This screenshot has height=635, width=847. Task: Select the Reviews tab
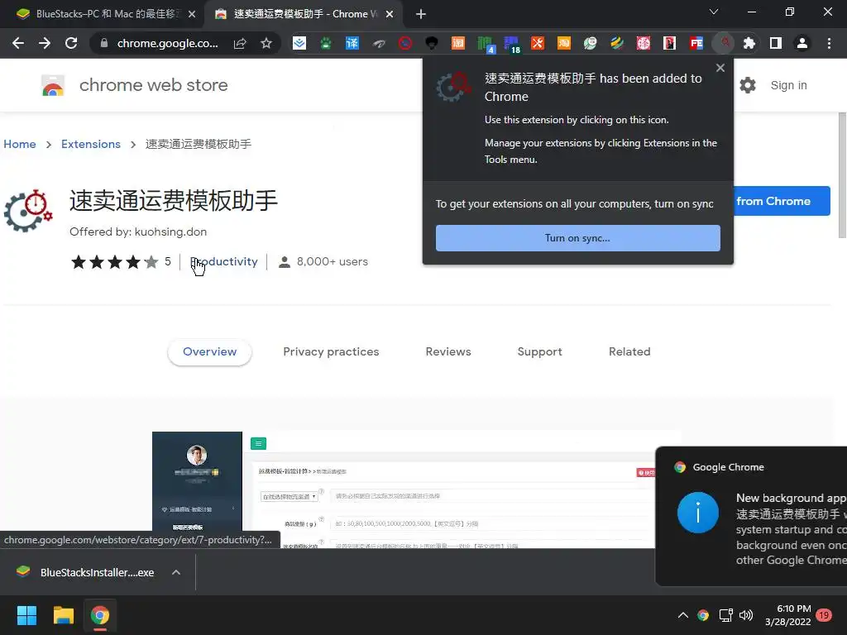(448, 351)
